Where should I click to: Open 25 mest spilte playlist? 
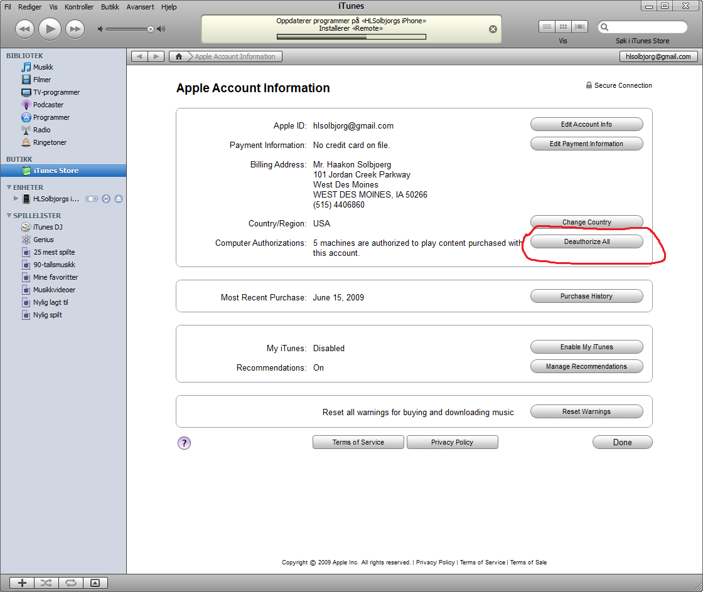pyautogui.click(x=54, y=252)
